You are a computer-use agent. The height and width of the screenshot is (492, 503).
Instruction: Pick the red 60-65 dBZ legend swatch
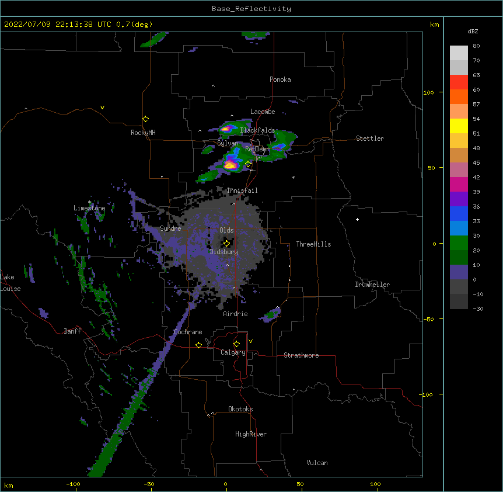point(459,82)
